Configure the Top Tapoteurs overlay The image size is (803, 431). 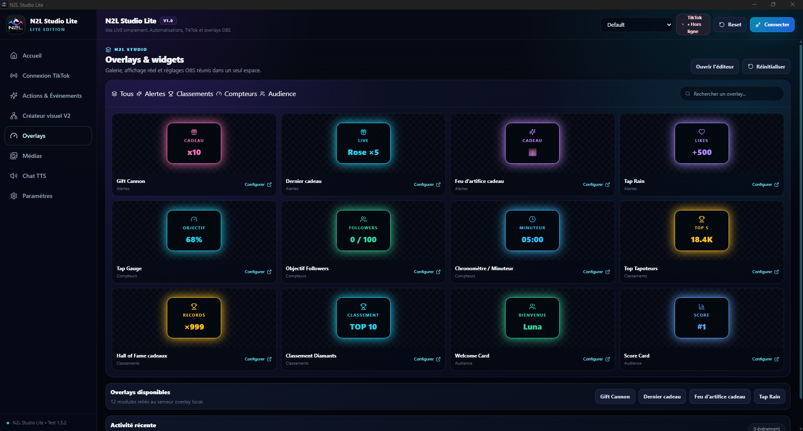[x=765, y=272]
